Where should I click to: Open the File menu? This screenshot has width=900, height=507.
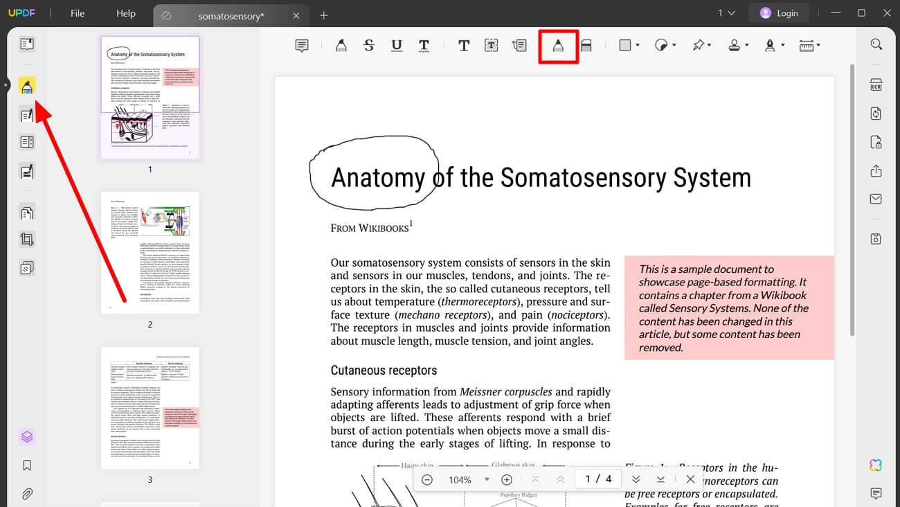coord(78,13)
